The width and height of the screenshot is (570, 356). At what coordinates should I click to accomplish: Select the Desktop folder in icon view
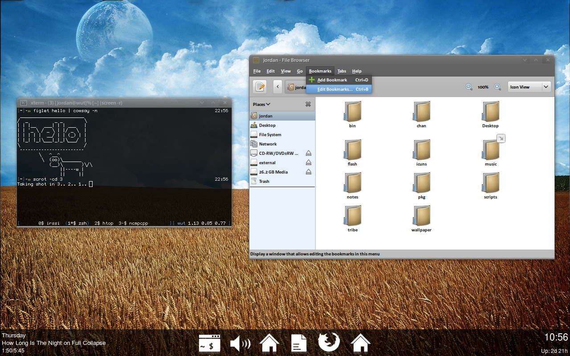pyautogui.click(x=490, y=112)
